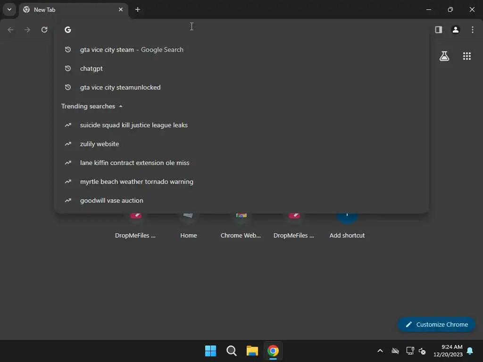Click the network display tray icon
483x362 pixels.
coord(410,351)
